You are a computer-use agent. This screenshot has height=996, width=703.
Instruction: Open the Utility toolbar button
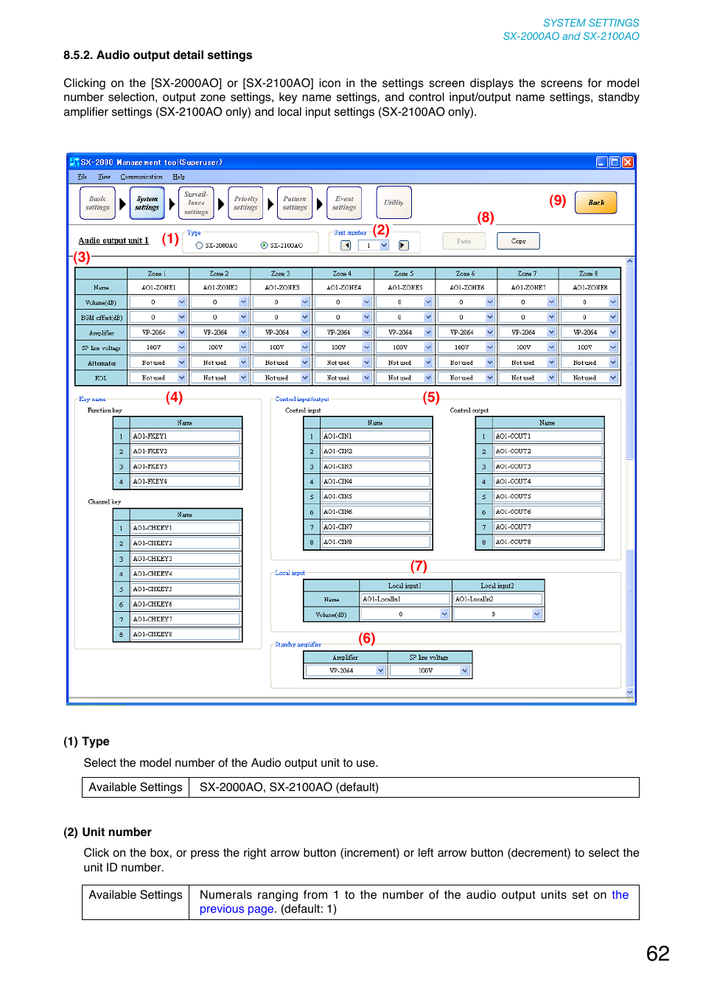(x=394, y=203)
